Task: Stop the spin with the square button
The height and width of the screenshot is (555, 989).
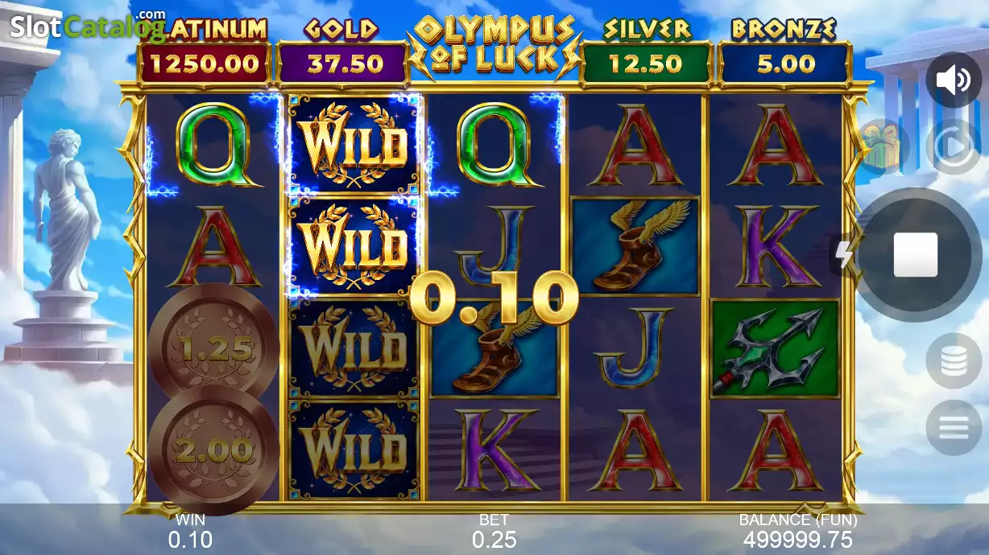Action: coord(916,255)
